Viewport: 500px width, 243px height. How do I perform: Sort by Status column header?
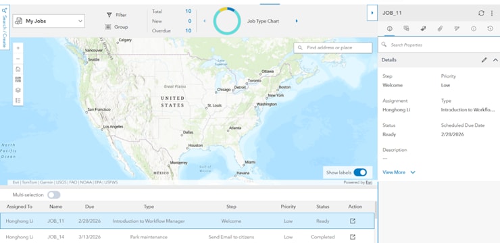click(x=323, y=207)
